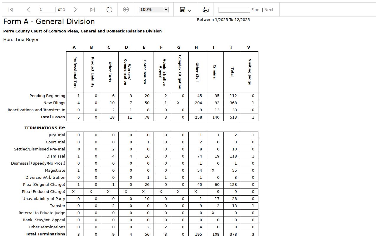Click Plea (Reduced Charge) row label

tap(43, 192)
